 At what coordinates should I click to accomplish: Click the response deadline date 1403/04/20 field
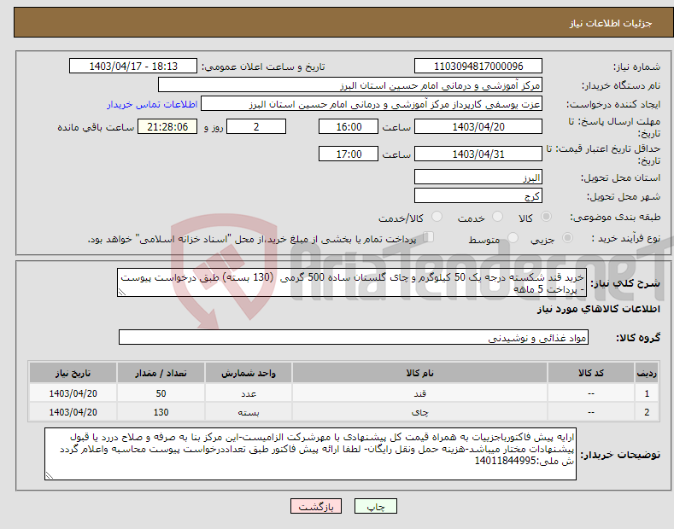(x=478, y=126)
